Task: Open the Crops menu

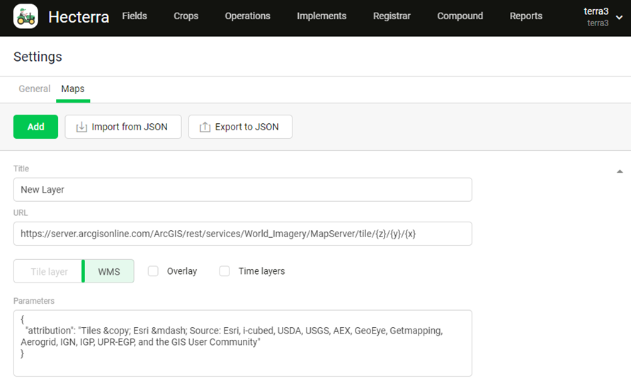Action: pyautogui.click(x=186, y=16)
